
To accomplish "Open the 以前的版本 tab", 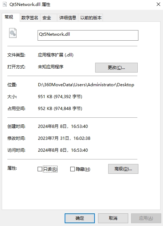I will [x=91, y=18].
